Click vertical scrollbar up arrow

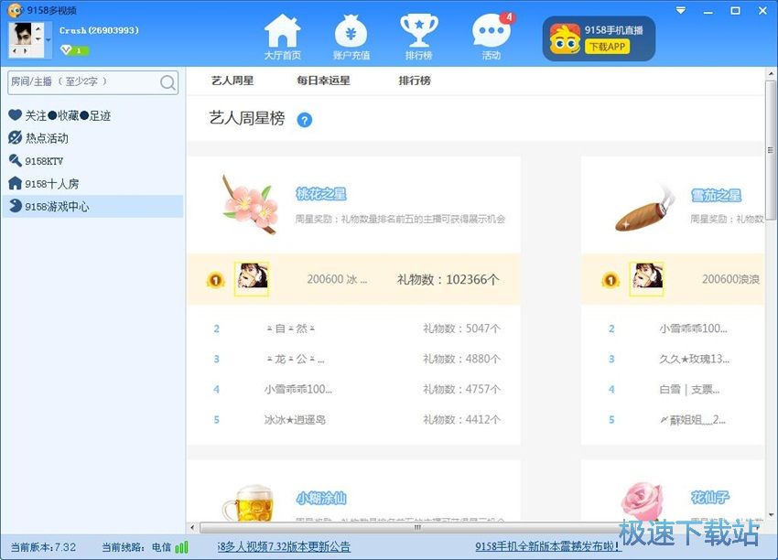pyautogui.click(x=771, y=74)
